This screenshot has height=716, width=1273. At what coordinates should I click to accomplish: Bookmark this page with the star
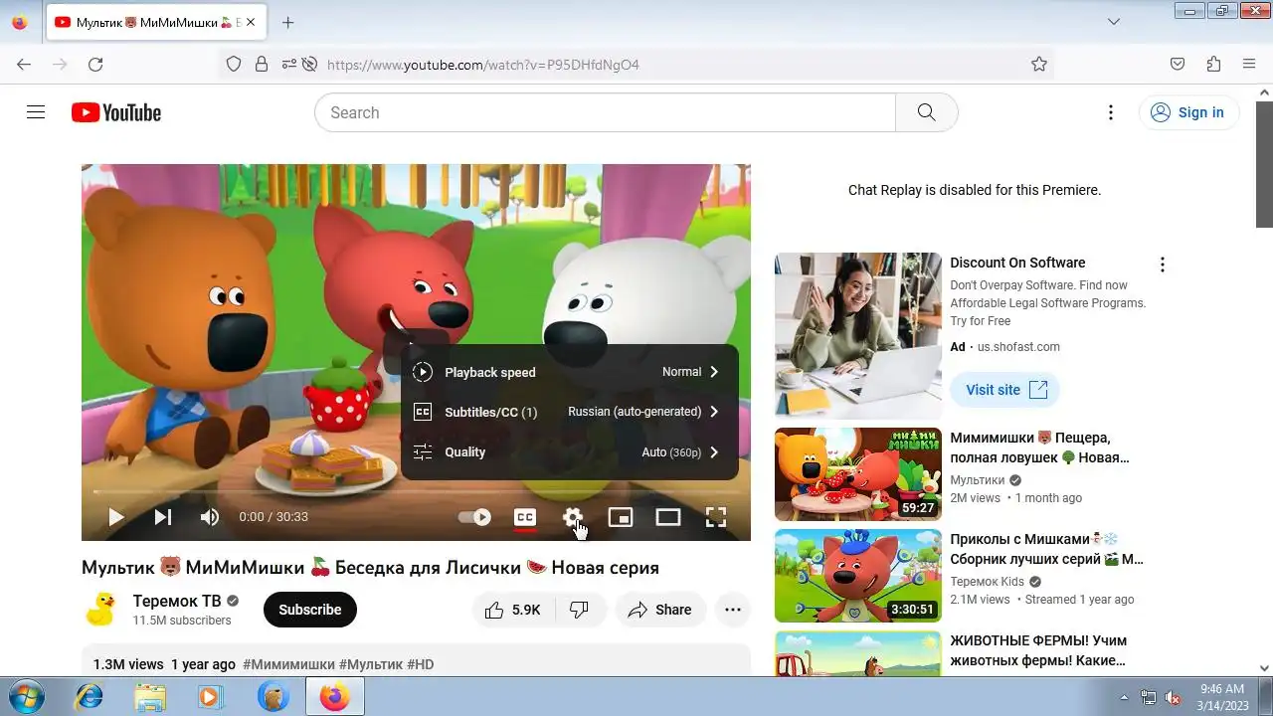click(1039, 64)
